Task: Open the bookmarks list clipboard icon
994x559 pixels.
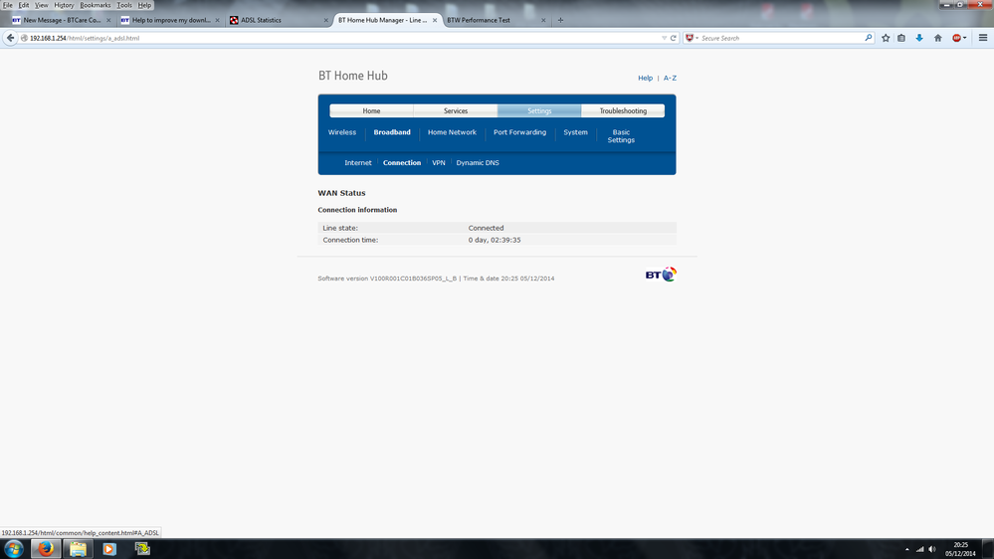Action: [x=901, y=38]
